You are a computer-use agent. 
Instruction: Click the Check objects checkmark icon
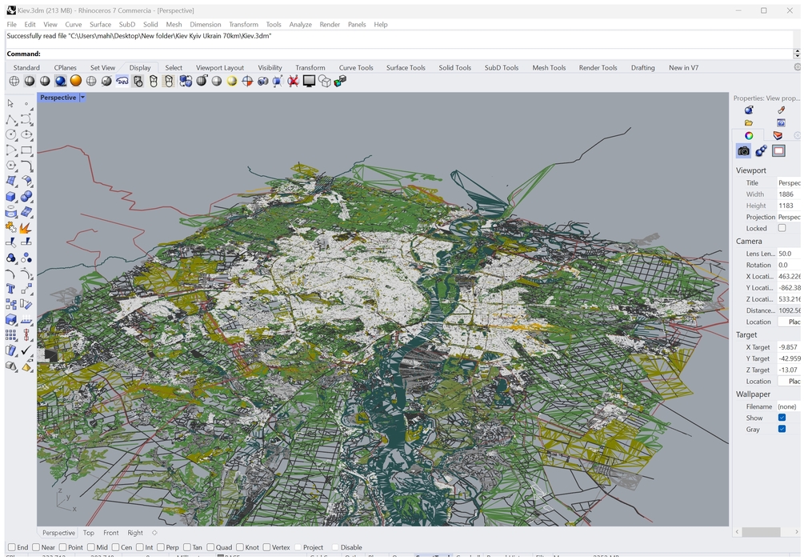pyautogui.click(x=26, y=350)
